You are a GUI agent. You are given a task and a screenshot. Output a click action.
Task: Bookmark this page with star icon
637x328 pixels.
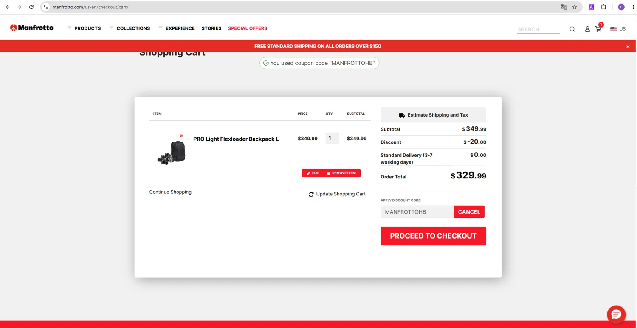tap(575, 7)
